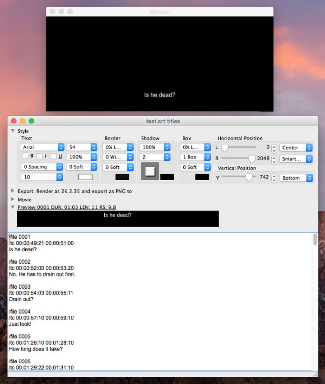Click the Monitor window title bar
Image resolution: width=325 pixels, height=384 pixels.
coord(159,11)
